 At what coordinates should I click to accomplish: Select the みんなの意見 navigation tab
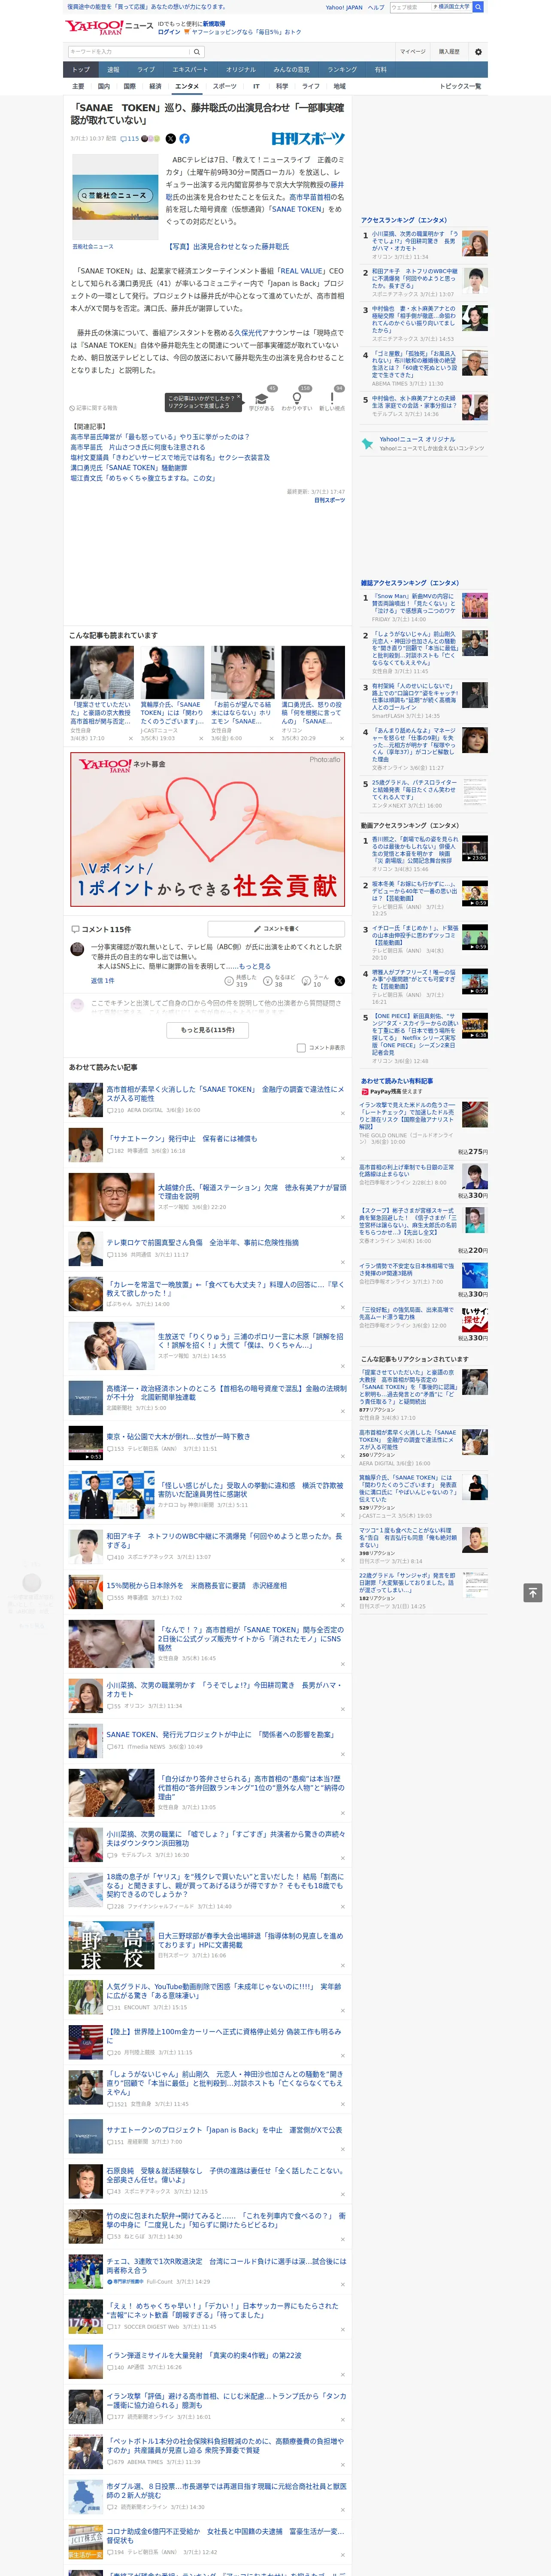[292, 70]
